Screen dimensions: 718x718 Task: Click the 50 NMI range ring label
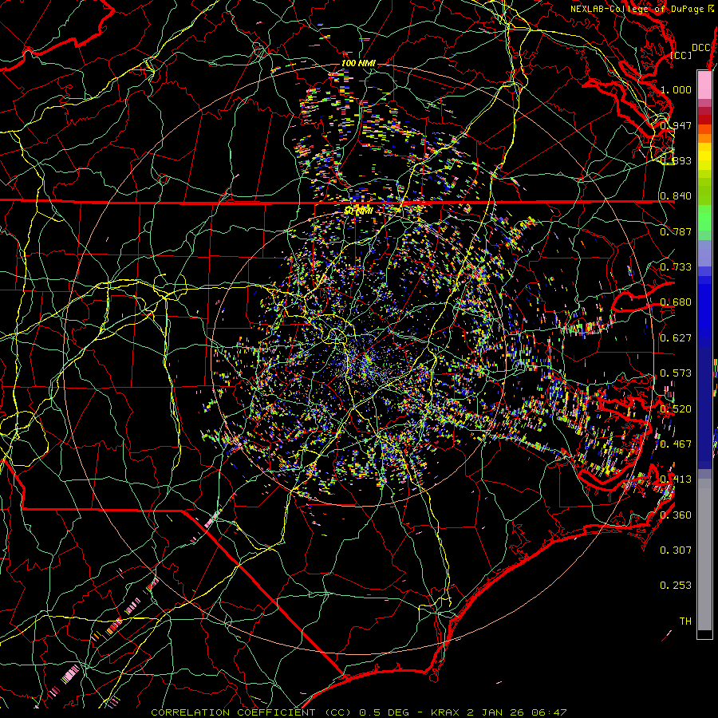(x=358, y=211)
